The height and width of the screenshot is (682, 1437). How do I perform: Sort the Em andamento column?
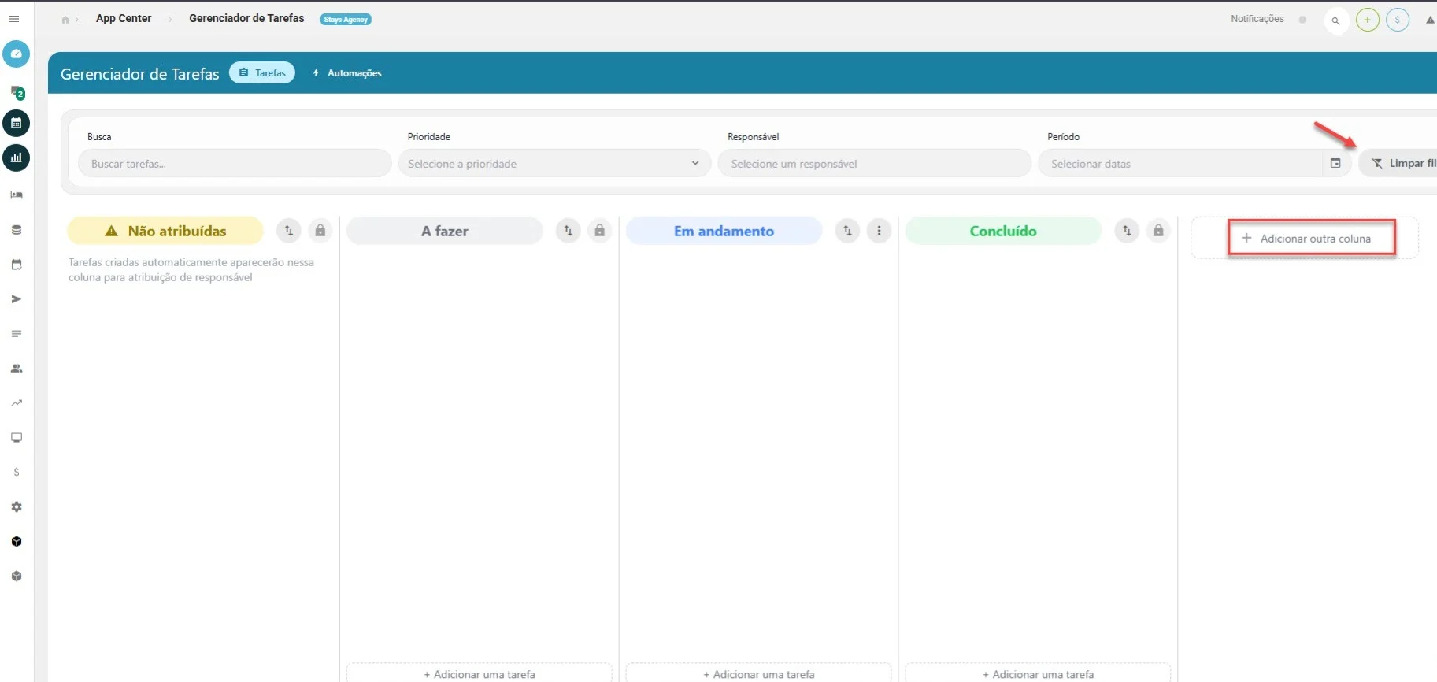[848, 231]
